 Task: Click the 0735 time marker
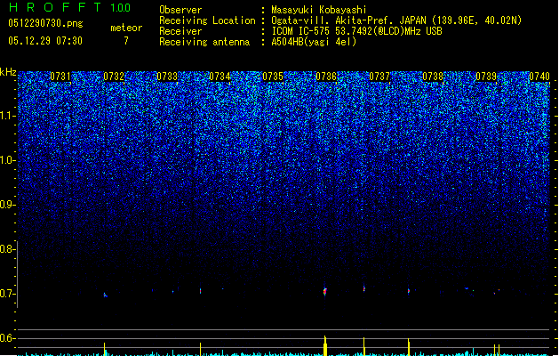click(x=273, y=77)
